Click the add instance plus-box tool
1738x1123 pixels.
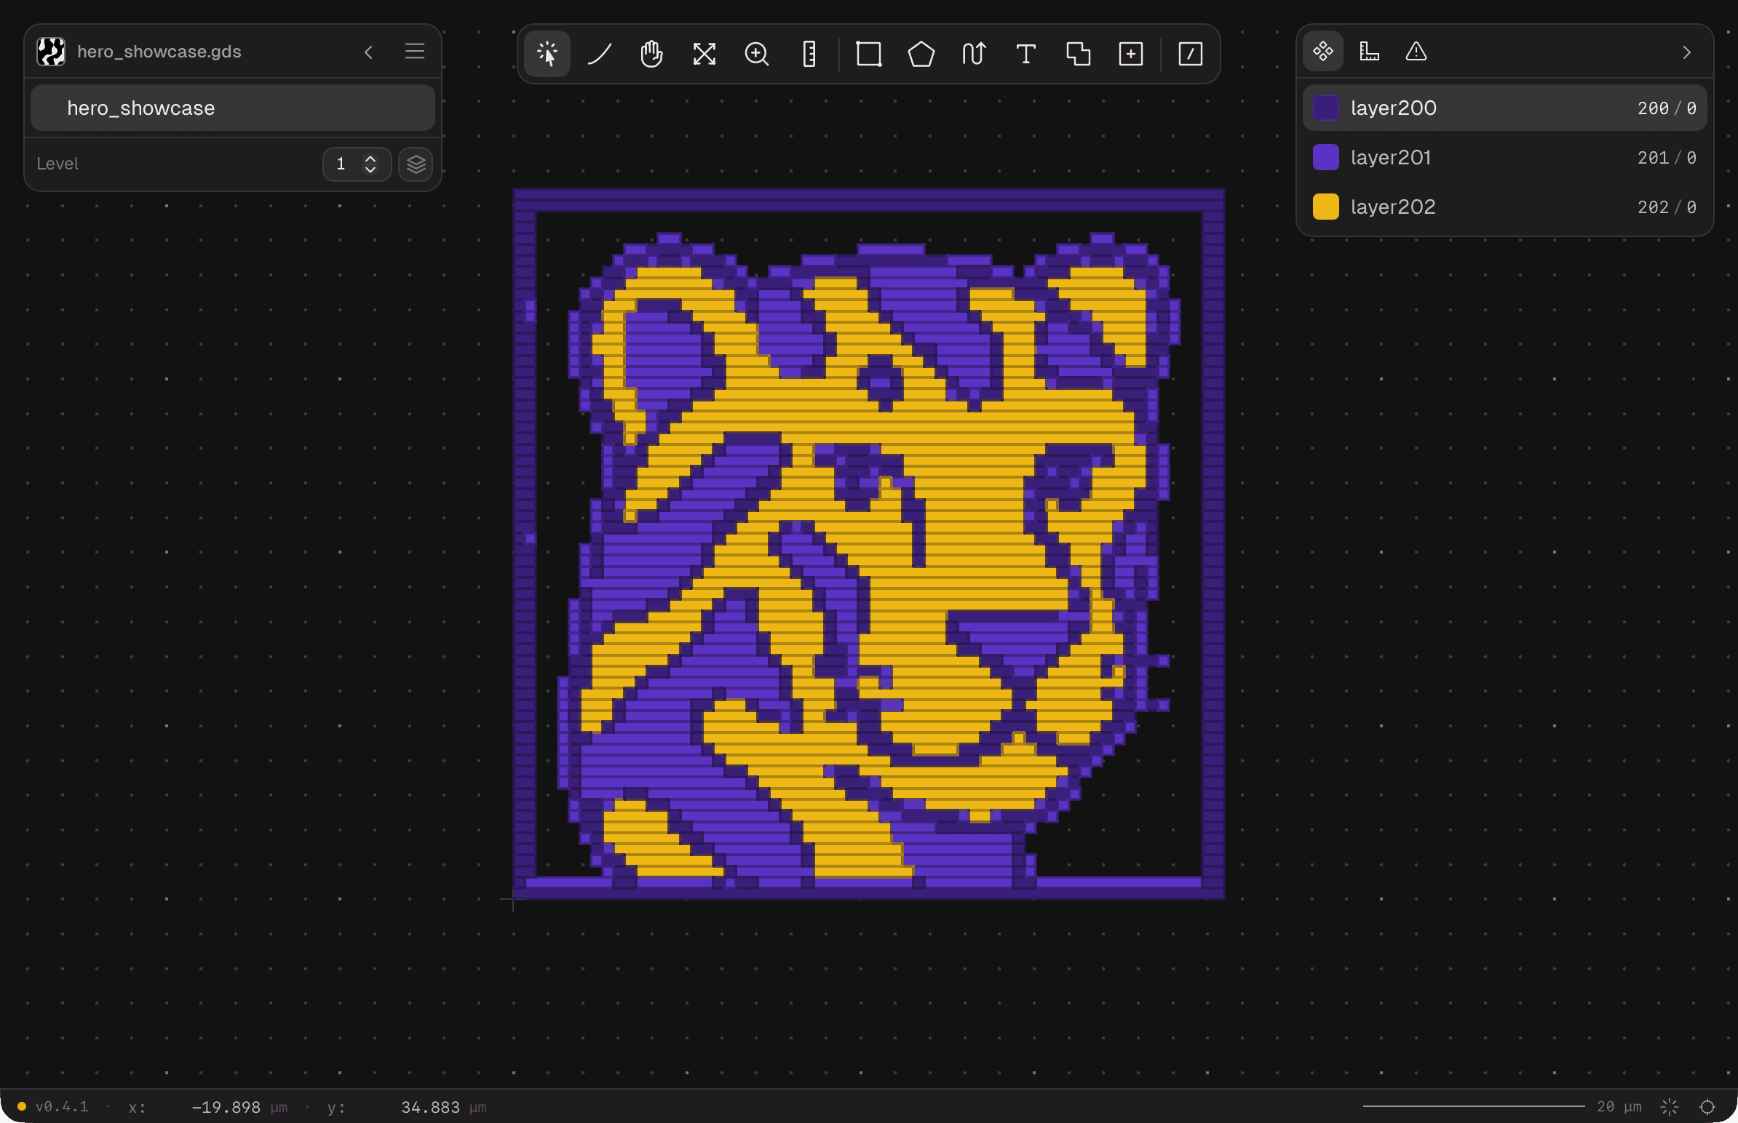tap(1131, 53)
